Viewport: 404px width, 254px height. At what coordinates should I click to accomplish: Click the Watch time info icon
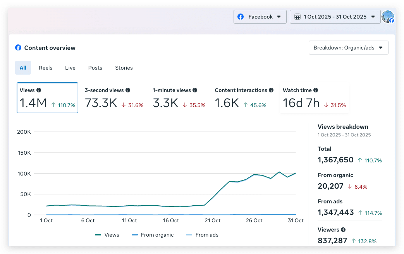(x=316, y=90)
